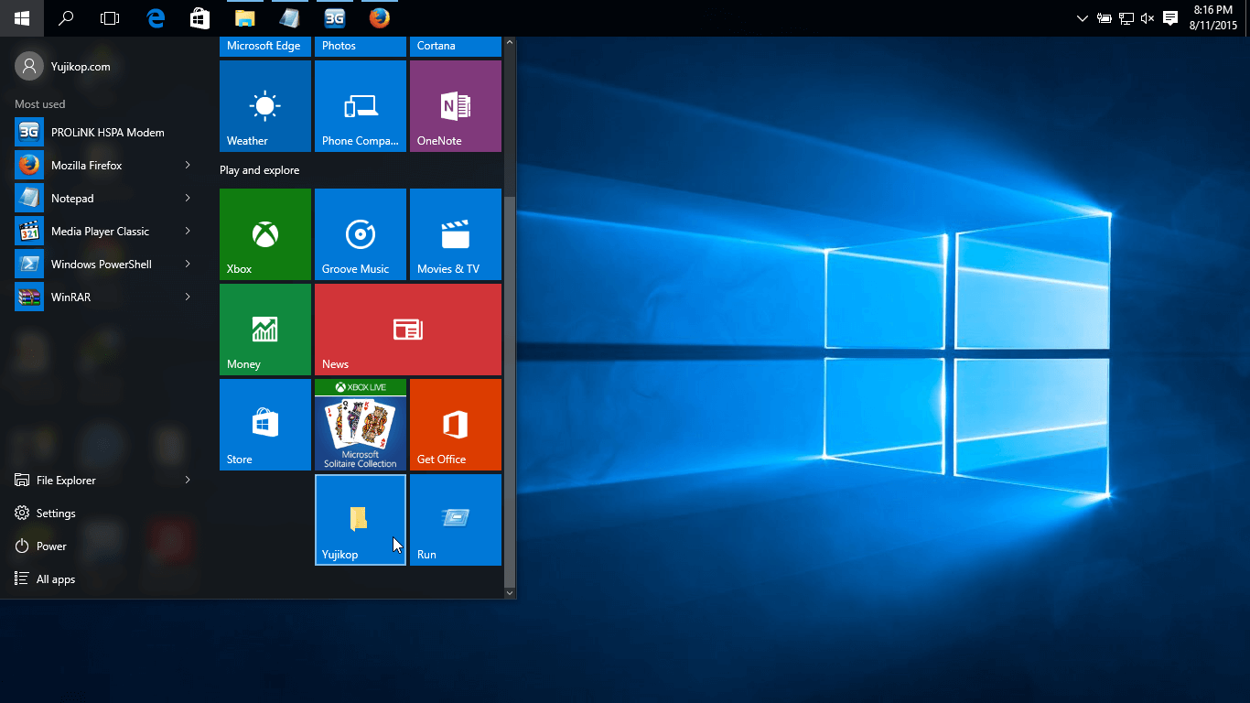Screen dimensions: 1250x703
Task: Open the Microsoft Solitaire Collection tile
Action: tap(361, 425)
